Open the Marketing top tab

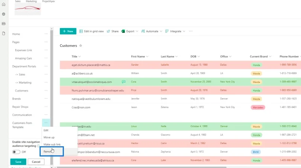(31, 1)
